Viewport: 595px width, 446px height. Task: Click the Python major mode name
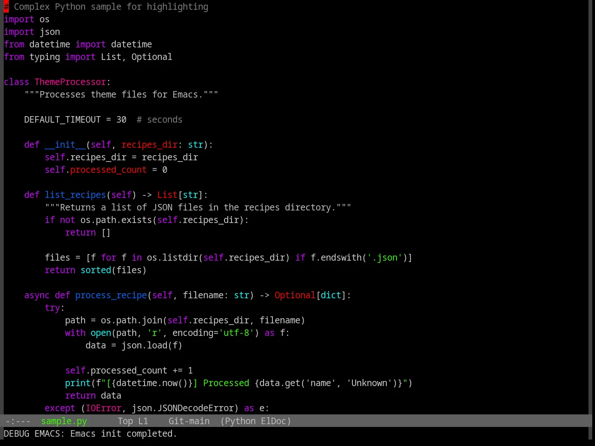(x=240, y=421)
